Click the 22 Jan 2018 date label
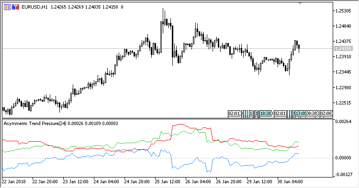 click(x=14, y=182)
